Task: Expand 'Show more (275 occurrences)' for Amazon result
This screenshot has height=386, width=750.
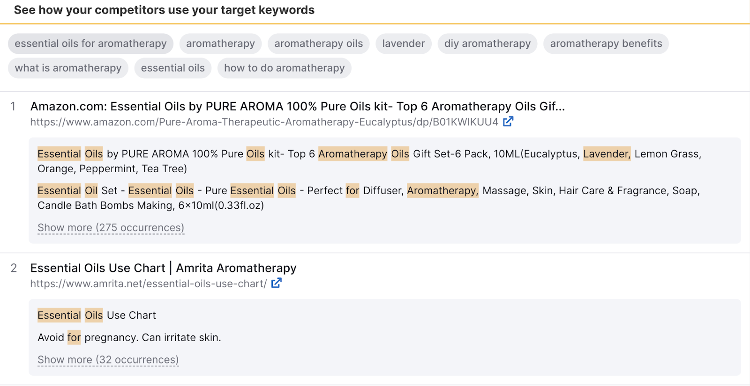Action: pos(110,227)
